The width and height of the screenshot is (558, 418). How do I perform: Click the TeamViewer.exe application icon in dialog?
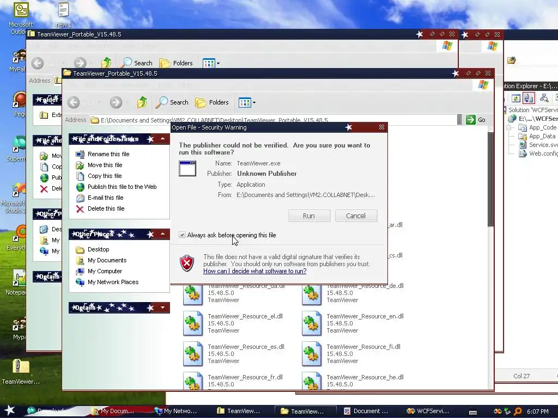coord(187,168)
